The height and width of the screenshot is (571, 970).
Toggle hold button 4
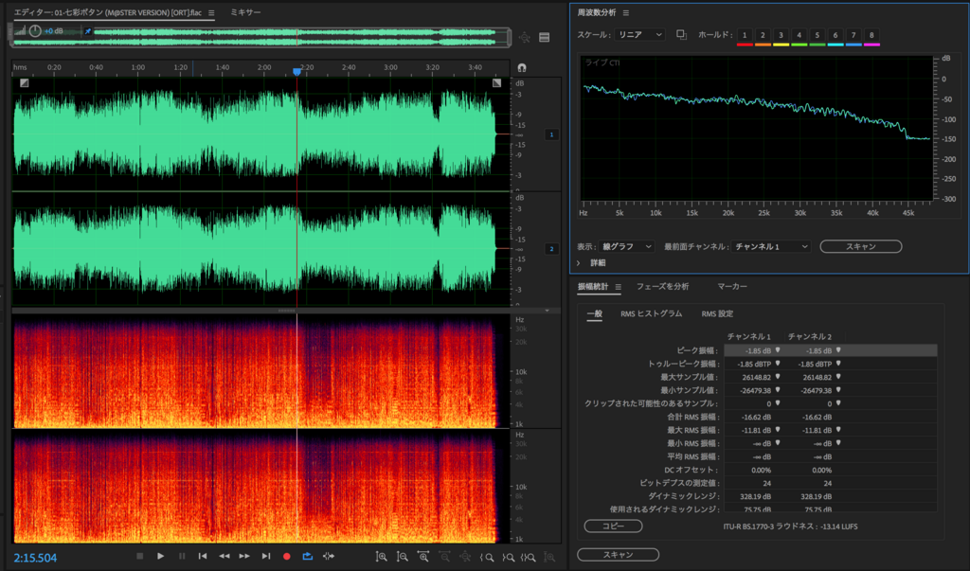pos(799,35)
